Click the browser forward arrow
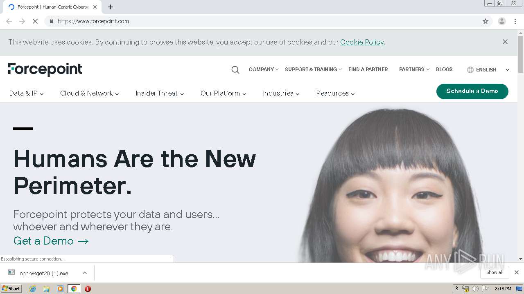 click(22, 21)
